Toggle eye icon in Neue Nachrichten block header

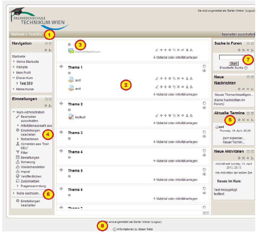pos(248,89)
